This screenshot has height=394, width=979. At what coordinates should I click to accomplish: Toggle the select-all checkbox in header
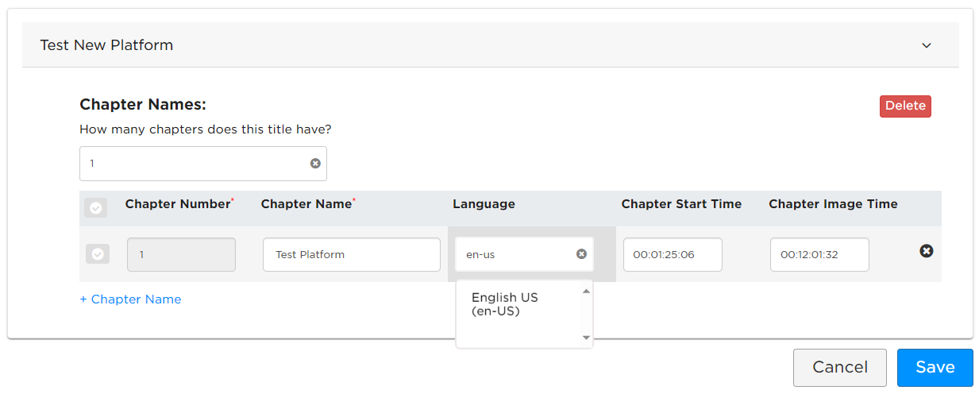96,208
